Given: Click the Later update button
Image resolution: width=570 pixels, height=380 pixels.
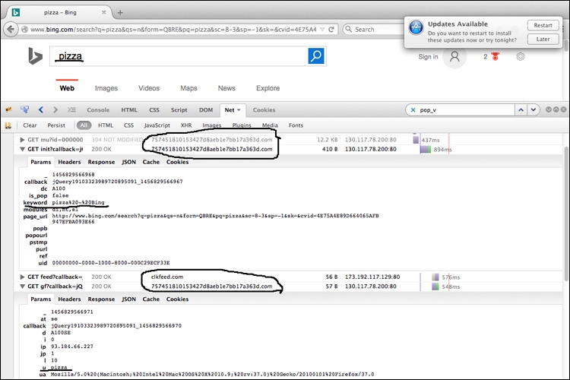Looking at the screenshot, I should (x=543, y=39).
